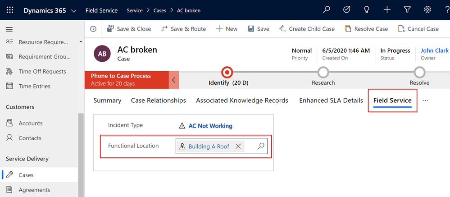450x197 pixels.
Task: Click the Contacts person icon
Action: click(x=9, y=138)
